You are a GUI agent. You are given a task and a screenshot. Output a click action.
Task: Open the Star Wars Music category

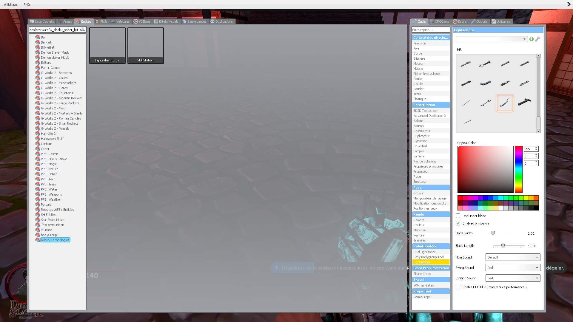(52, 220)
